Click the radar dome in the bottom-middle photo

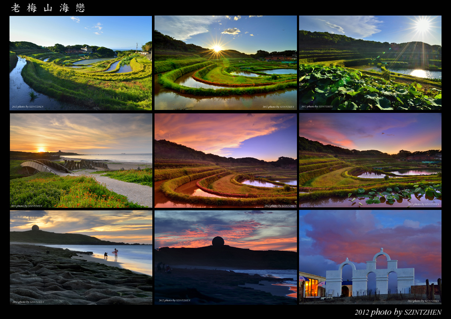pos(218,241)
